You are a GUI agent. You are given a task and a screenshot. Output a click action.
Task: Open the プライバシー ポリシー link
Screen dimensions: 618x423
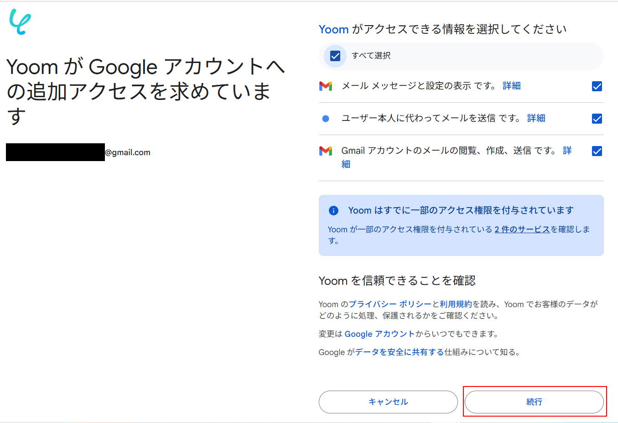(390, 304)
